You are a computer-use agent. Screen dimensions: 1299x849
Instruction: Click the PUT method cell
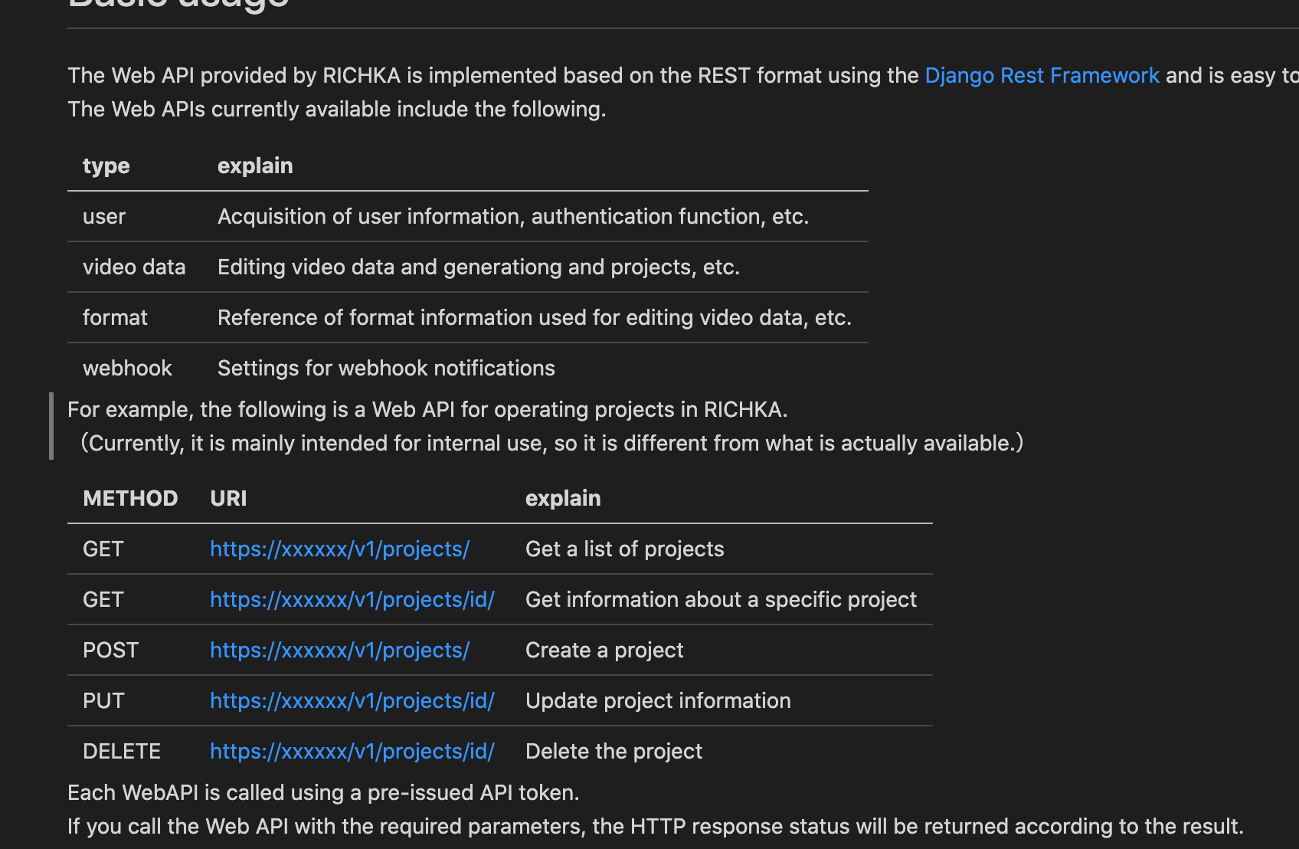click(x=103, y=700)
